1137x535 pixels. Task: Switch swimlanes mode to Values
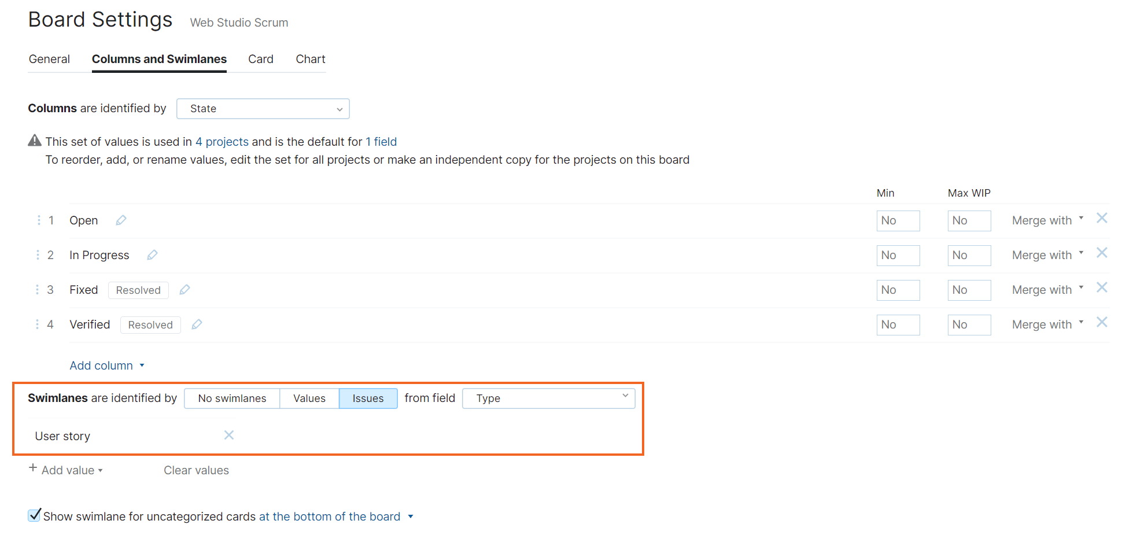(x=309, y=399)
